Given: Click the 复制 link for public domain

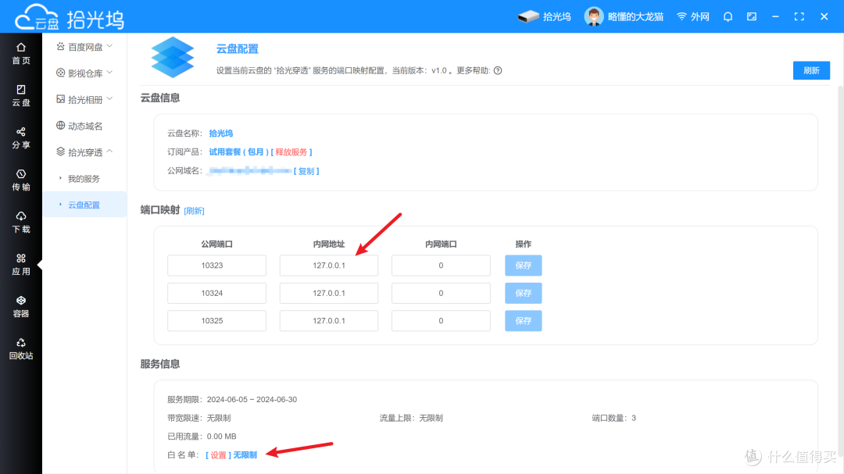Looking at the screenshot, I should coord(306,171).
